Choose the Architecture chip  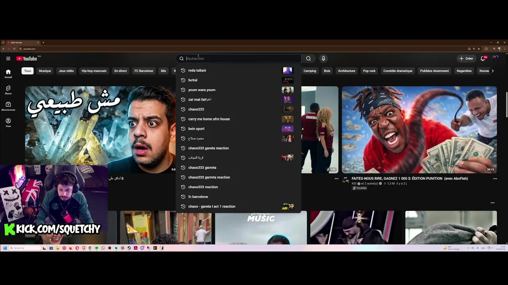346,71
